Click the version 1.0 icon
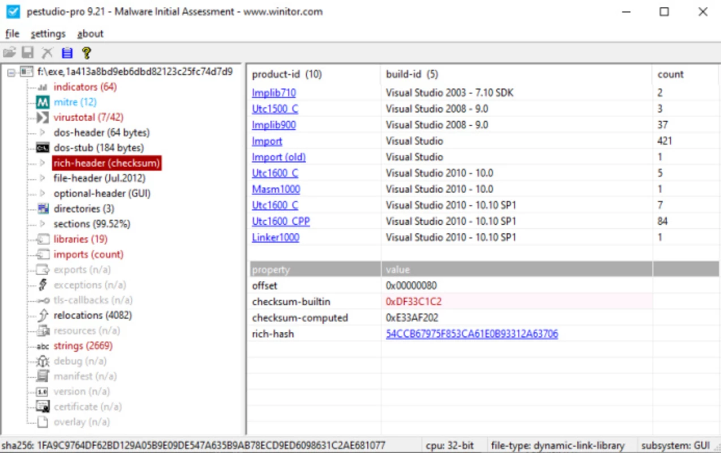The height and width of the screenshot is (453, 721). (x=42, y=392)
